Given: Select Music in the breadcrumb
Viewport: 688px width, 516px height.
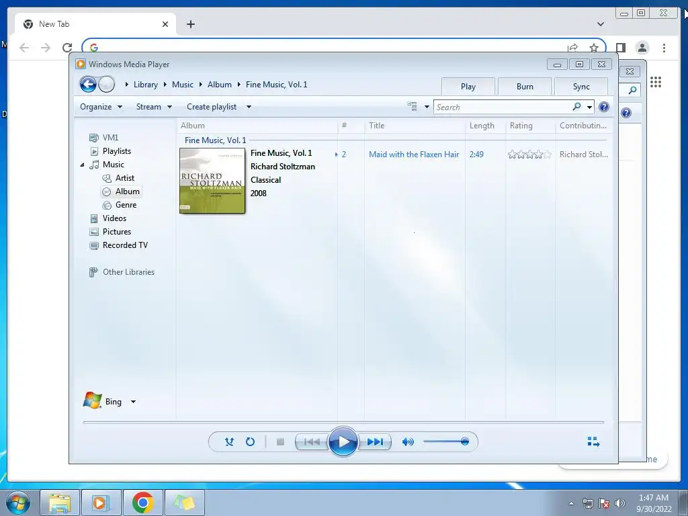Looking at the screenshot, I should tap(183, 85).
